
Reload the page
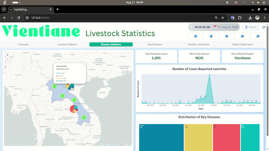tap(19, 18)
